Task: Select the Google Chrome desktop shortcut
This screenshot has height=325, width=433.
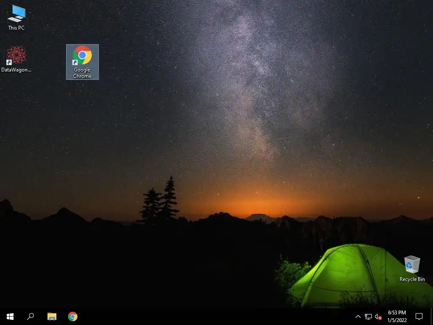Action: coord(82,62)
